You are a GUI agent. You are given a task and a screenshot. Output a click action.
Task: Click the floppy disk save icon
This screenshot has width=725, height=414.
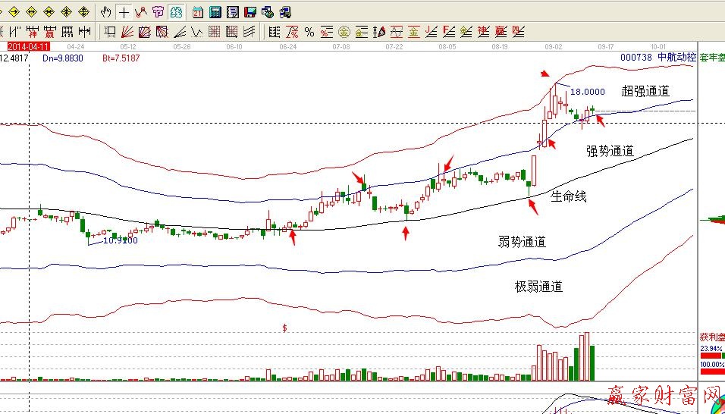[x=250, y=12]
